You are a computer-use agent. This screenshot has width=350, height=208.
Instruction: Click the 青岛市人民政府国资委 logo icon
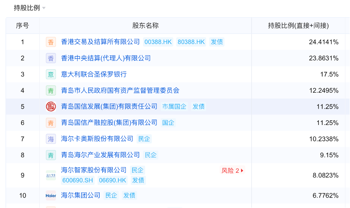click(x=51, y=90)
